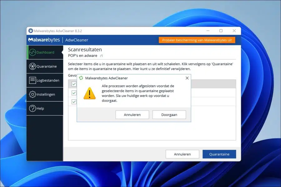The width and height of the screenshot is (281, 187).
Task: Click the Malwarebytes logo in the blue header
Action: (44, 40)
